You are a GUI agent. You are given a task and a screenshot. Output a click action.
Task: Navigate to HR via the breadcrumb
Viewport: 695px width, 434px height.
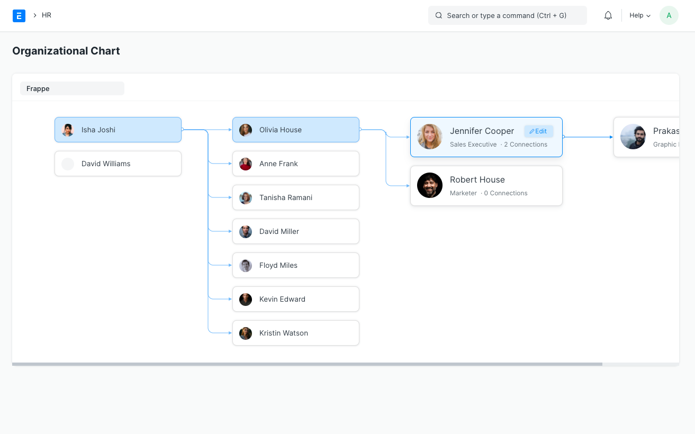point(46,15)
